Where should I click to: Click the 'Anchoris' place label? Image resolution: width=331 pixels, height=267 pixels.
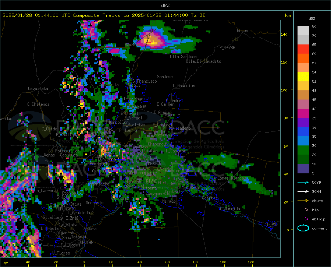click(x=95, y=203)
